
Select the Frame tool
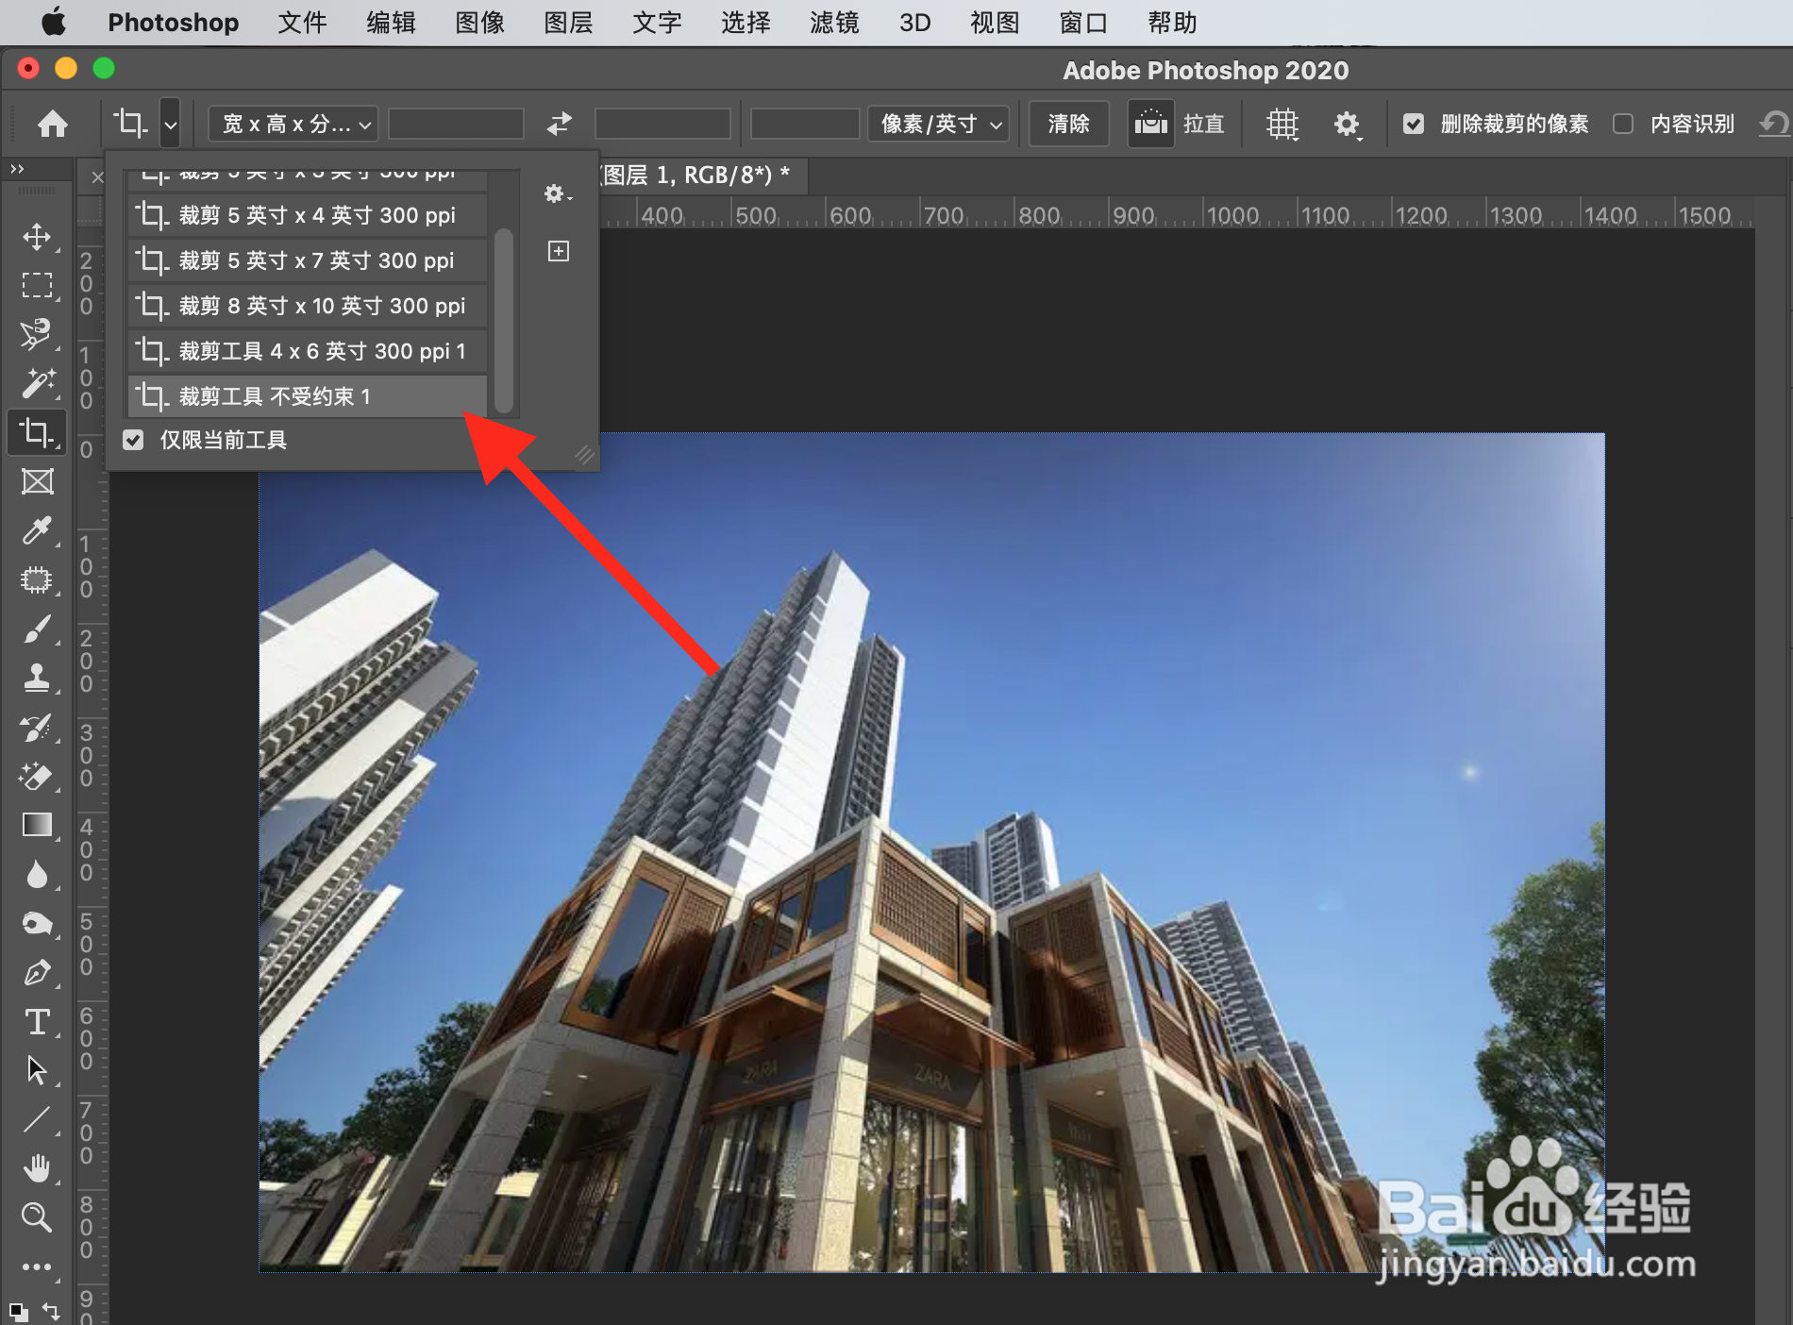[x=37, y=481]
